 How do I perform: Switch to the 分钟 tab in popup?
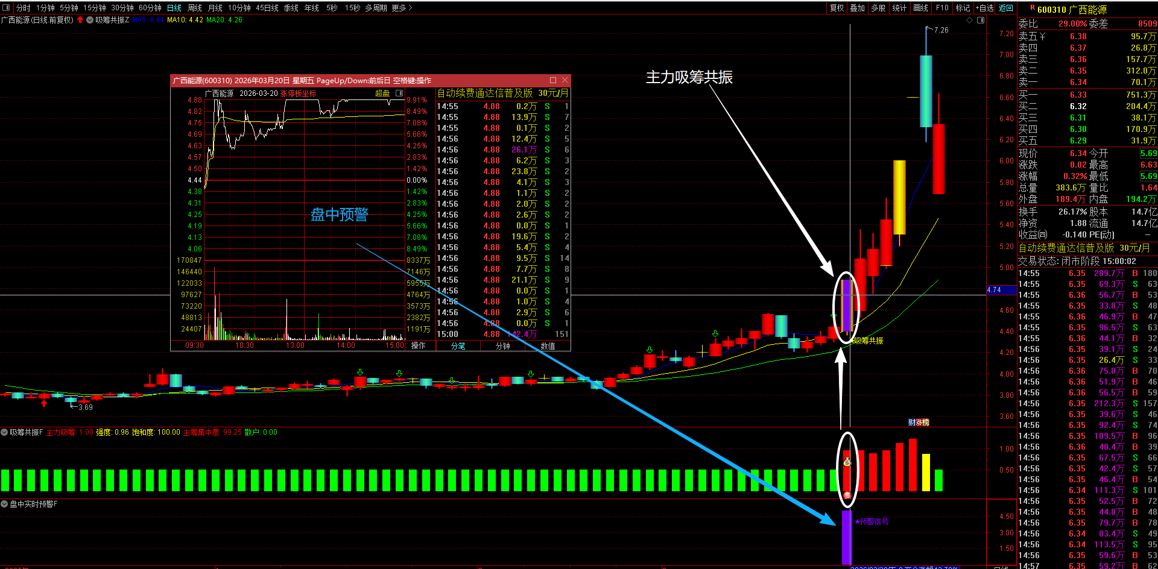tap(503, 346)
